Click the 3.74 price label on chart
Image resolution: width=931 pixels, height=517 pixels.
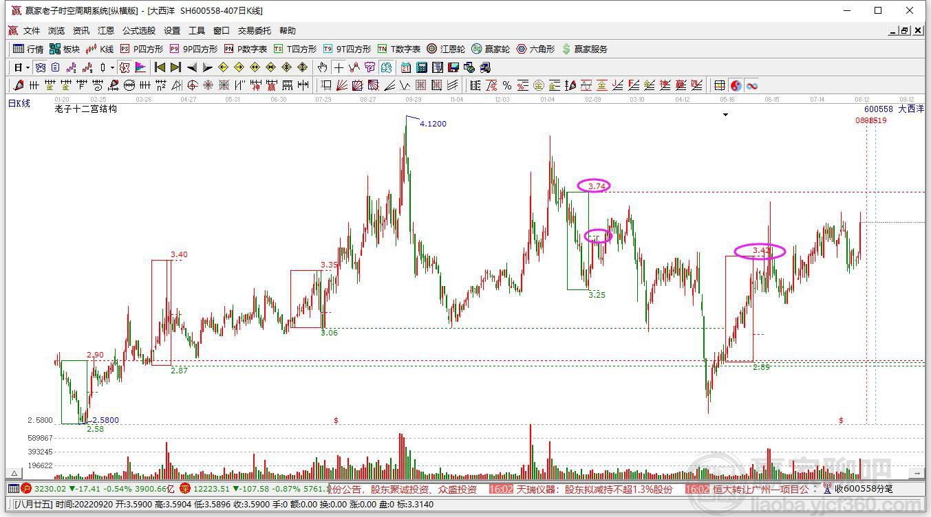(596, 186)
